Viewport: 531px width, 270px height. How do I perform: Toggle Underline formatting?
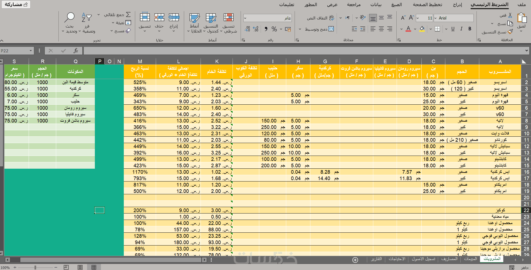point(453,29)
